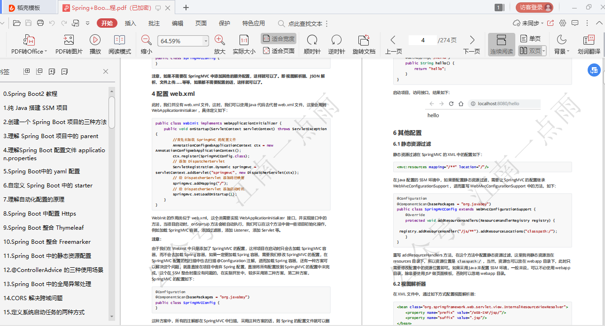
Task: Click the print icon in quick toolbar
Action: (40, 23)
